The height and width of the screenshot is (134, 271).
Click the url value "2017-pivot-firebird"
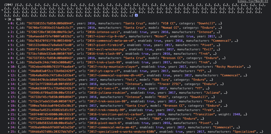(105, 45)
